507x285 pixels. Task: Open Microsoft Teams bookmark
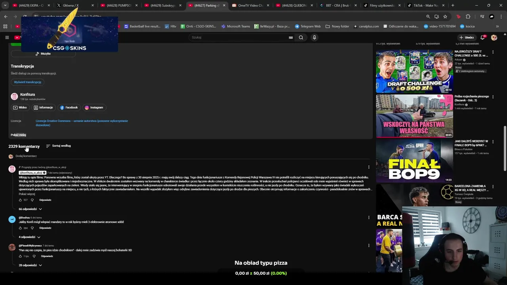236,27
